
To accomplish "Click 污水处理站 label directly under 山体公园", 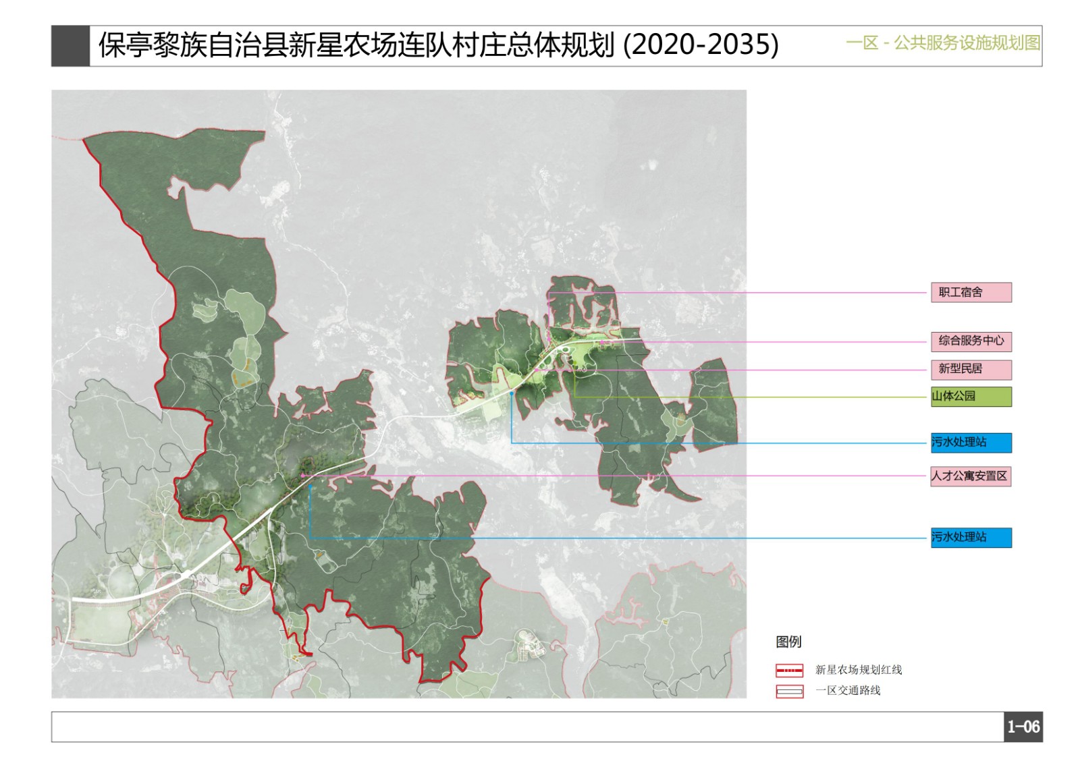I will (x=971, y=443).
